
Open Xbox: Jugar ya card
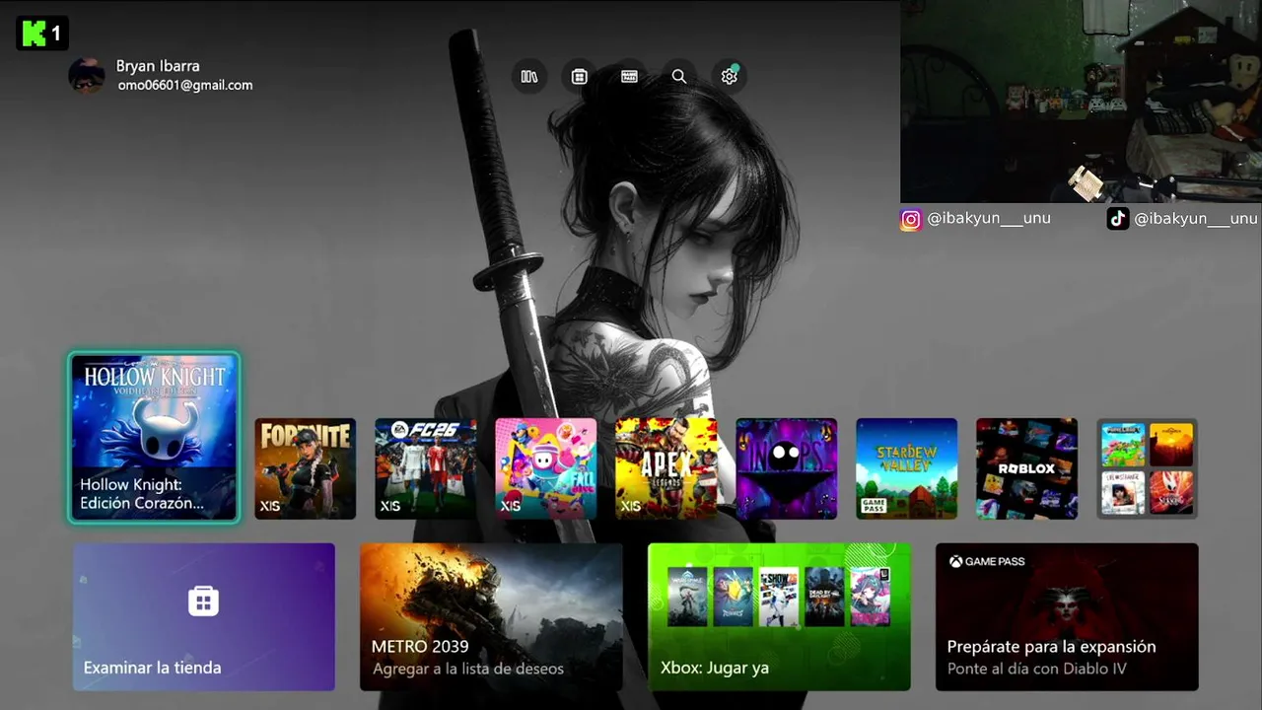[779, 616]
